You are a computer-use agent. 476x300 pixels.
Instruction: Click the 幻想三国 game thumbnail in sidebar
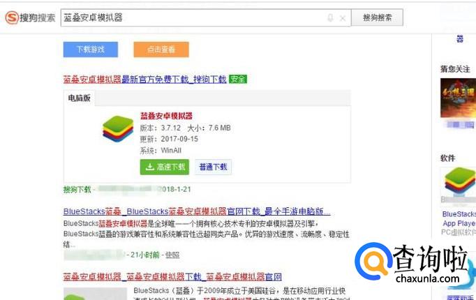coord(458,98)
